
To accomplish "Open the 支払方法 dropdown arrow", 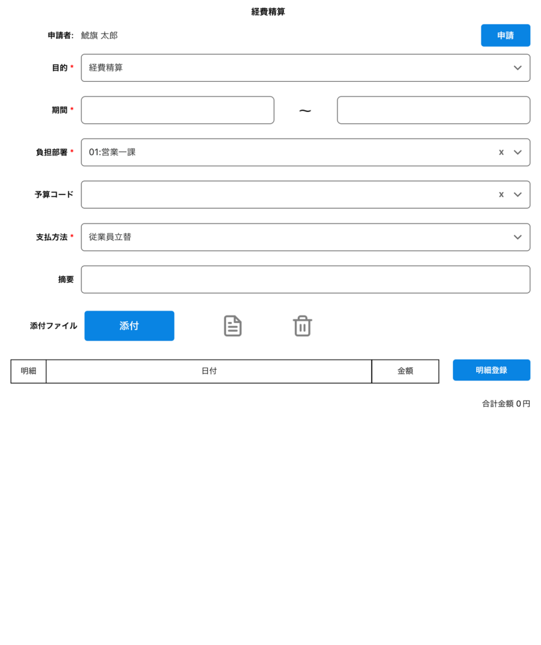I will (x=518, y=237).
